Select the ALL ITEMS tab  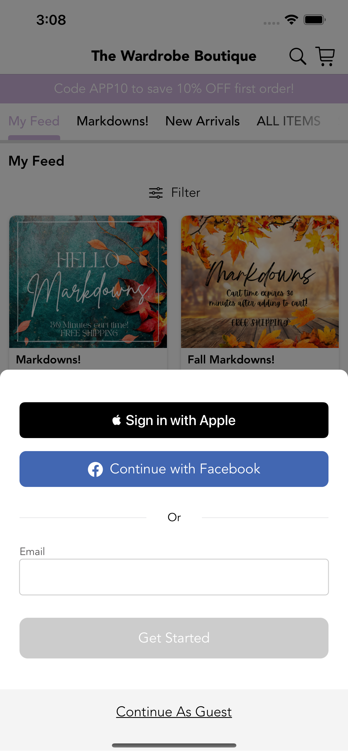click(288, 121)
